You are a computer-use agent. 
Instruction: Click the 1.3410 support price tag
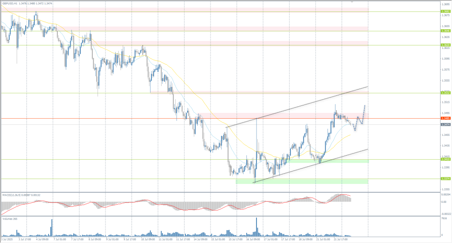(x=445, y=159)
